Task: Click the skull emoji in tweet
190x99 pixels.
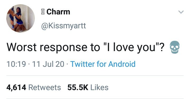Action: (175, 47)
